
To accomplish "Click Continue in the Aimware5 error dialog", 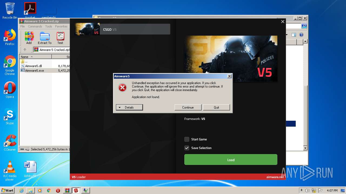I will [x=188, y=107].
